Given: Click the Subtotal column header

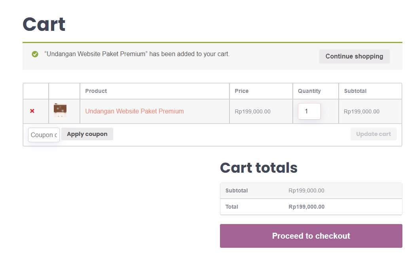Looking at the screenshot, I should click(x=355, y=91).
